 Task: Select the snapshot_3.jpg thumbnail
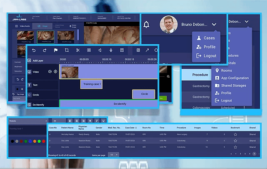[66, 37]
